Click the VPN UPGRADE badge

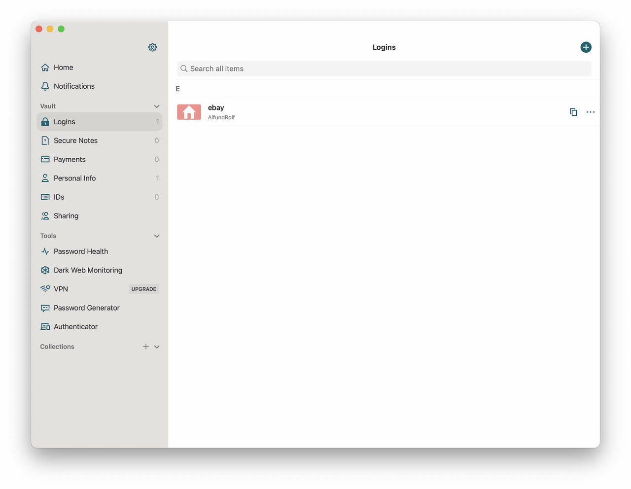point(144,289)
